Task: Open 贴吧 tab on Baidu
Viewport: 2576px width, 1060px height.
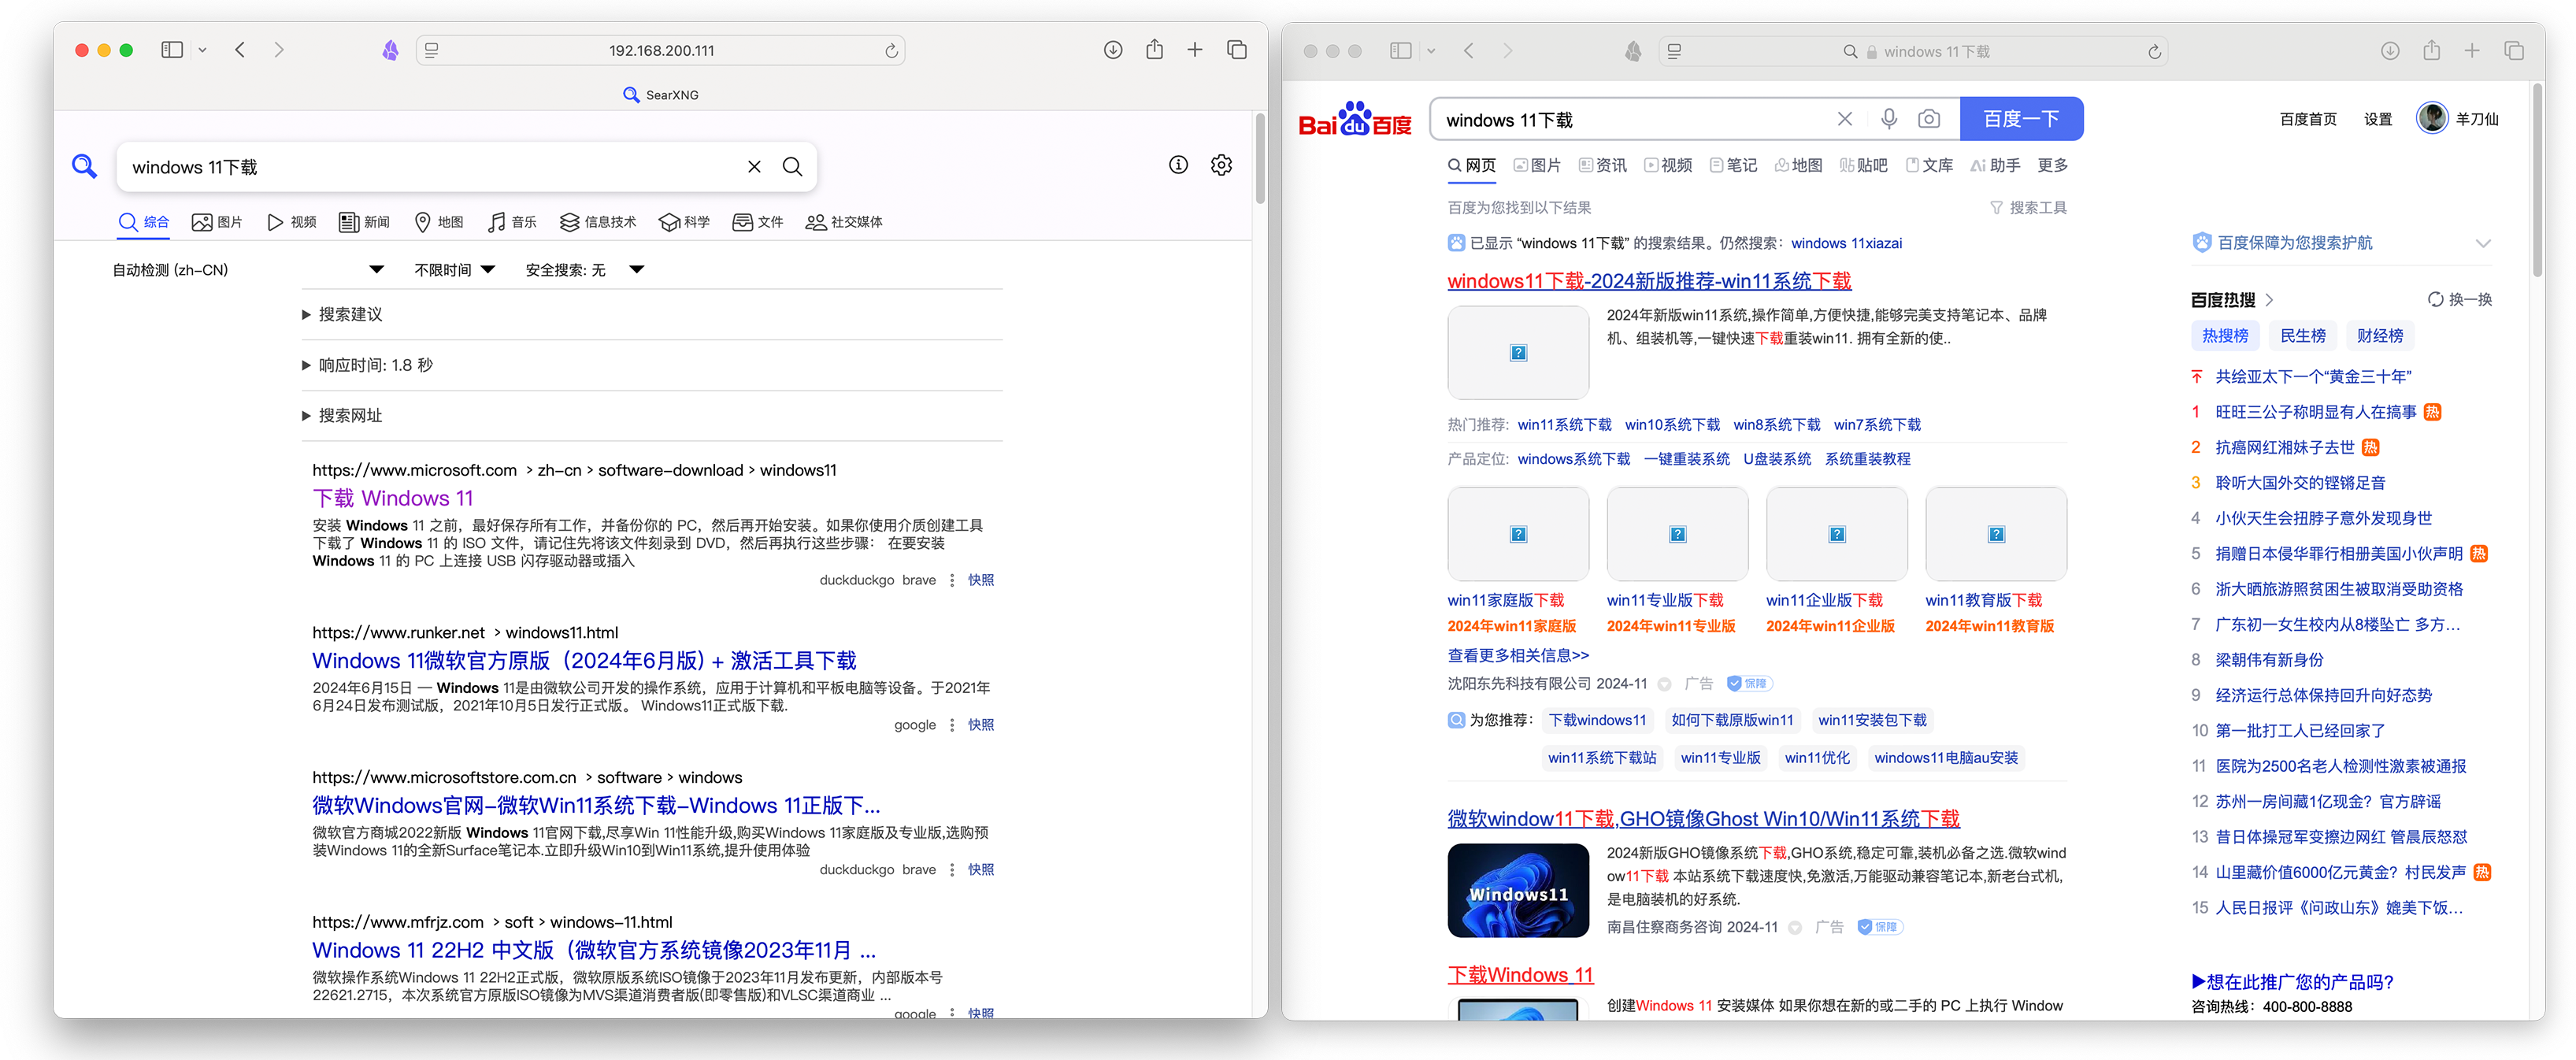Action: click(x=1864, y=165)
